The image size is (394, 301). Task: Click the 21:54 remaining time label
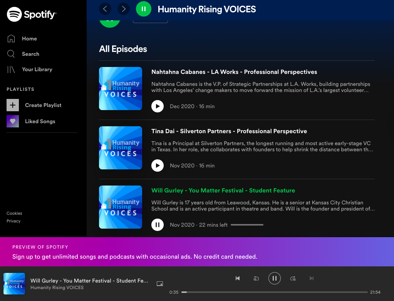375,292
